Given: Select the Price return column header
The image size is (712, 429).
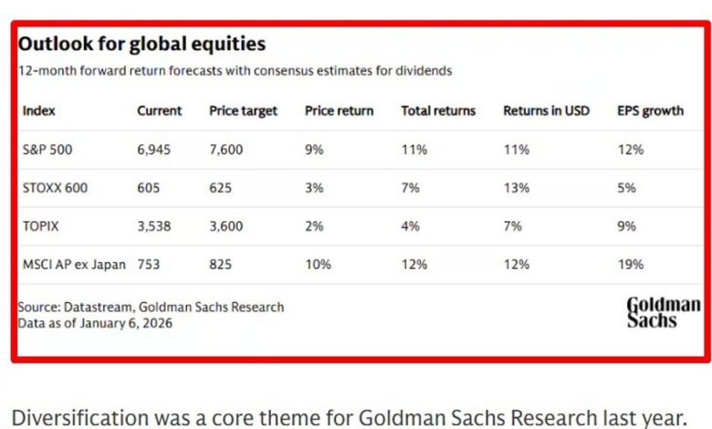Looking at the screenshot, I should pos(339,110).
